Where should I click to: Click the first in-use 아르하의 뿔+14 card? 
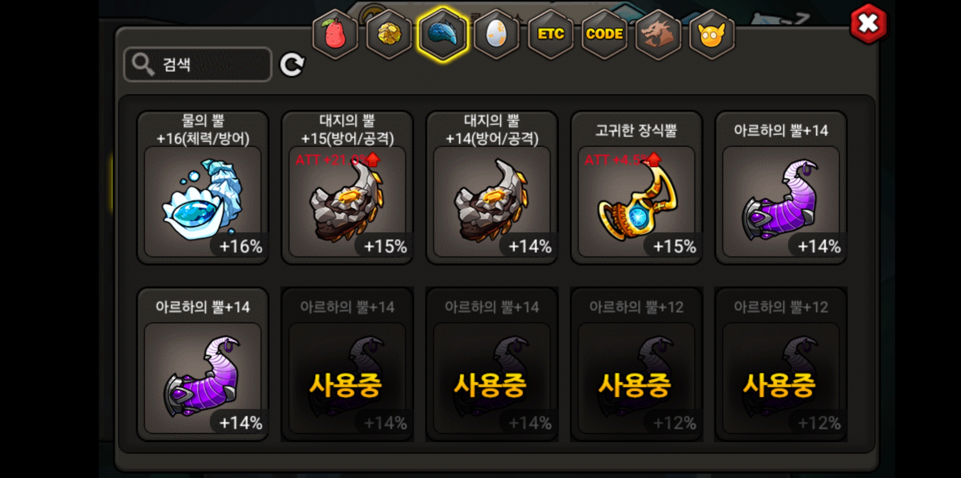point(347,364)
